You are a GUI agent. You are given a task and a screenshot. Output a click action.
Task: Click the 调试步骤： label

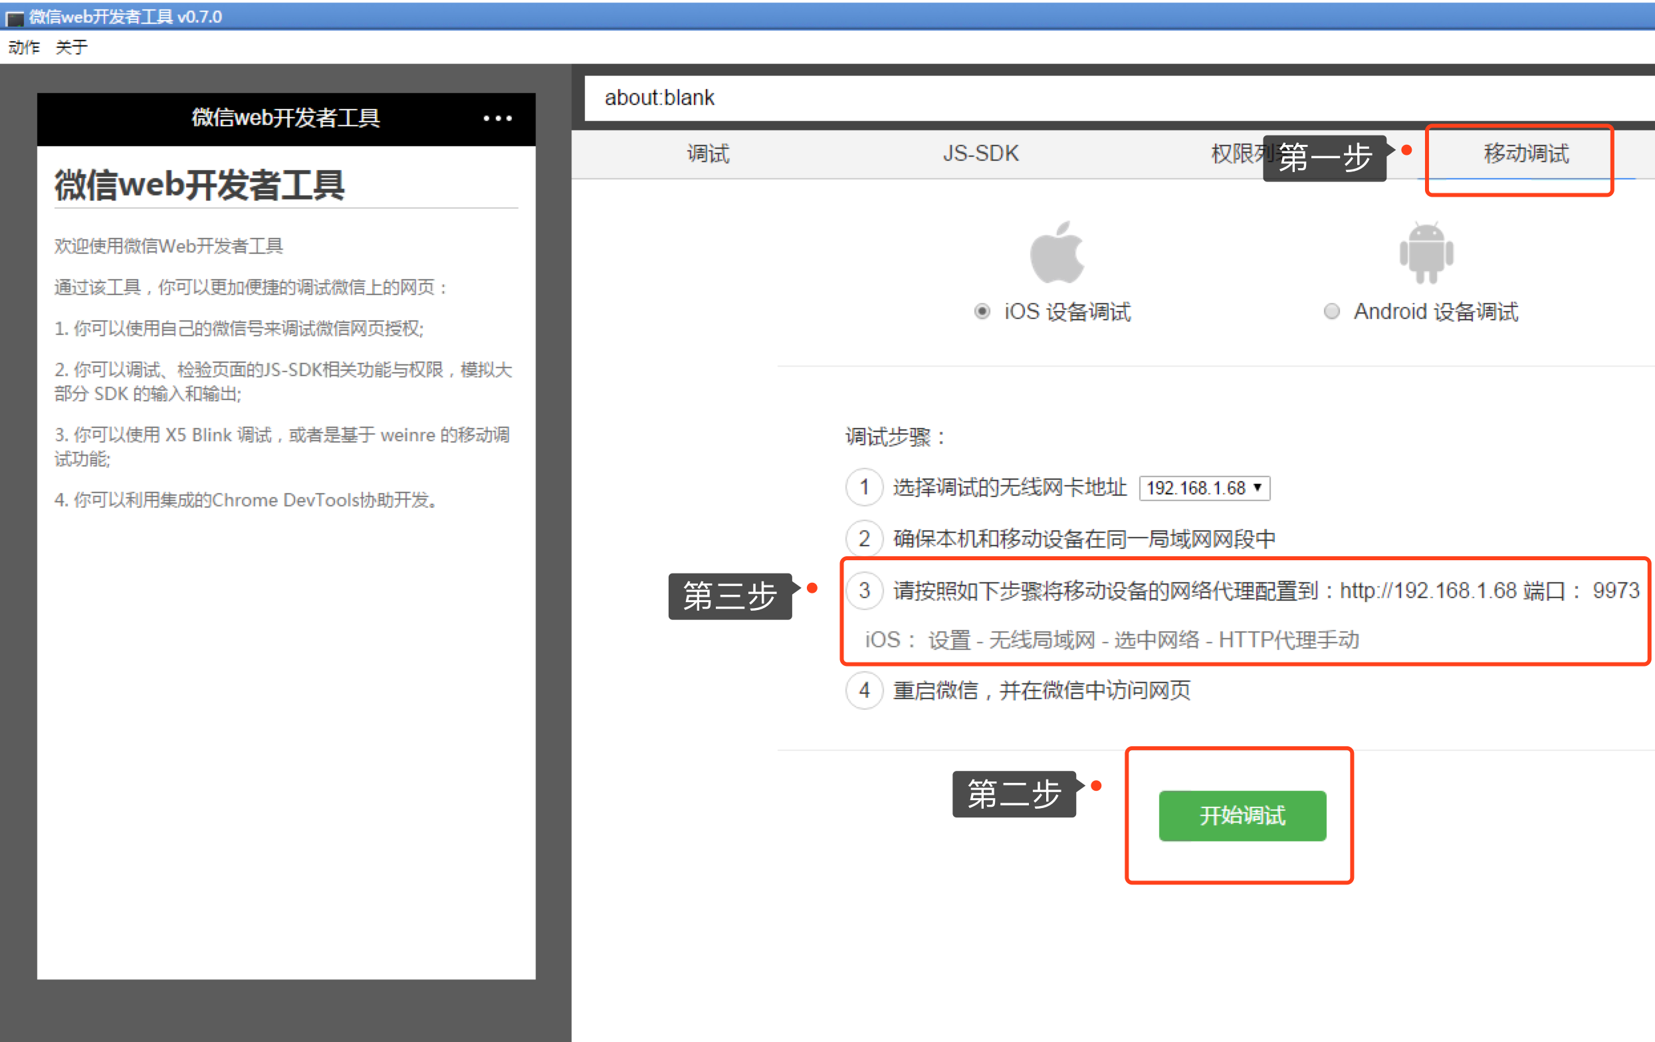click(x=895, y=437)
